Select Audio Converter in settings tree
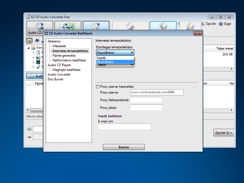The image size is (244, 183). pos(59,75)
